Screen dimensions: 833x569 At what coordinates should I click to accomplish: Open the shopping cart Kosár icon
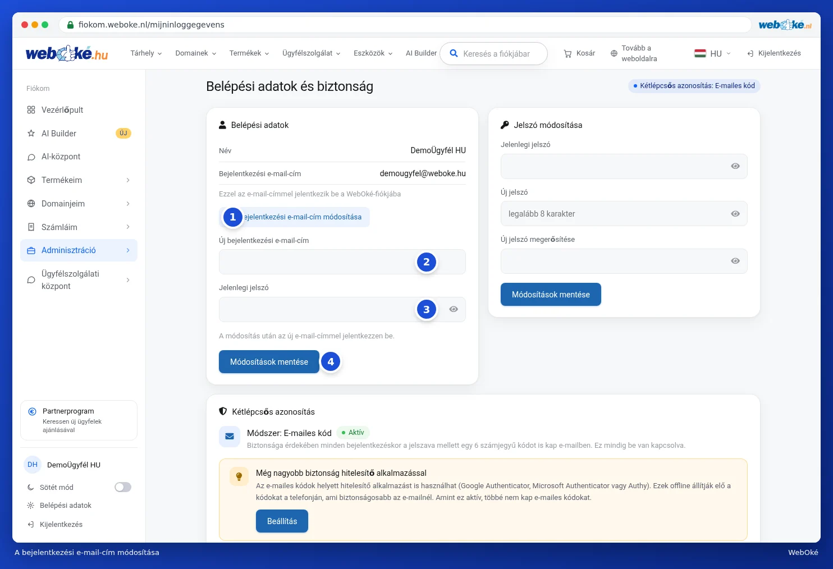[x=567, y=53]
